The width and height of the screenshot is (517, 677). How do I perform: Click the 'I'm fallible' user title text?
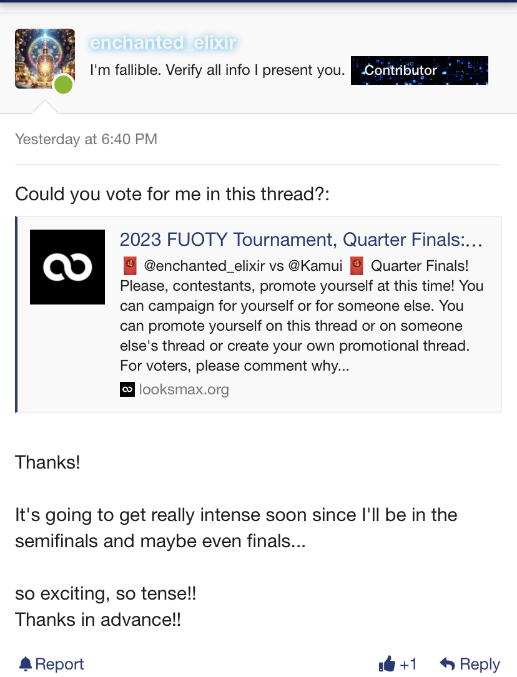pos(217,70)
